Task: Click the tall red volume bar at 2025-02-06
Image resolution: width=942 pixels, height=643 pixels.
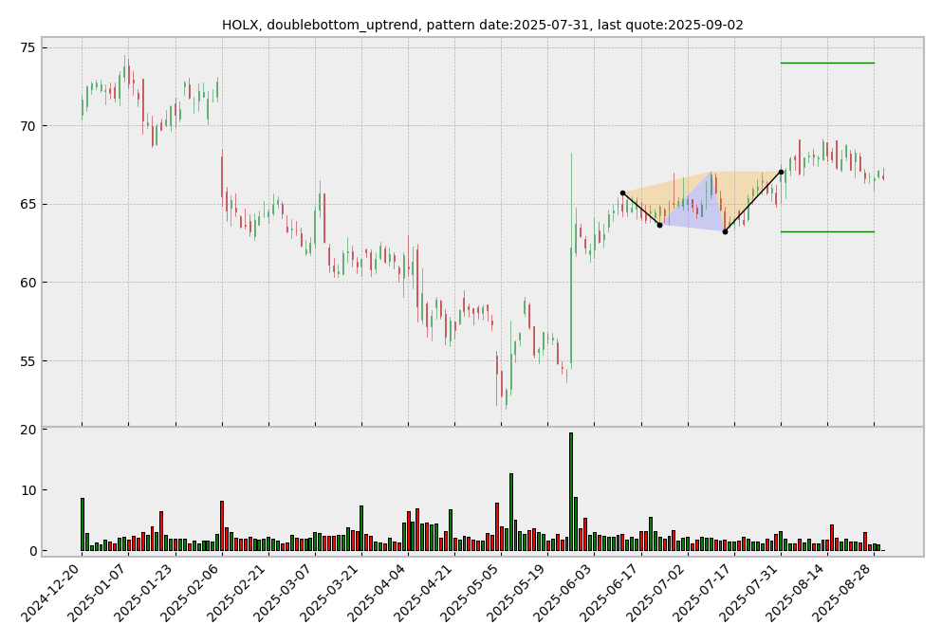Action: click(222, 526)
